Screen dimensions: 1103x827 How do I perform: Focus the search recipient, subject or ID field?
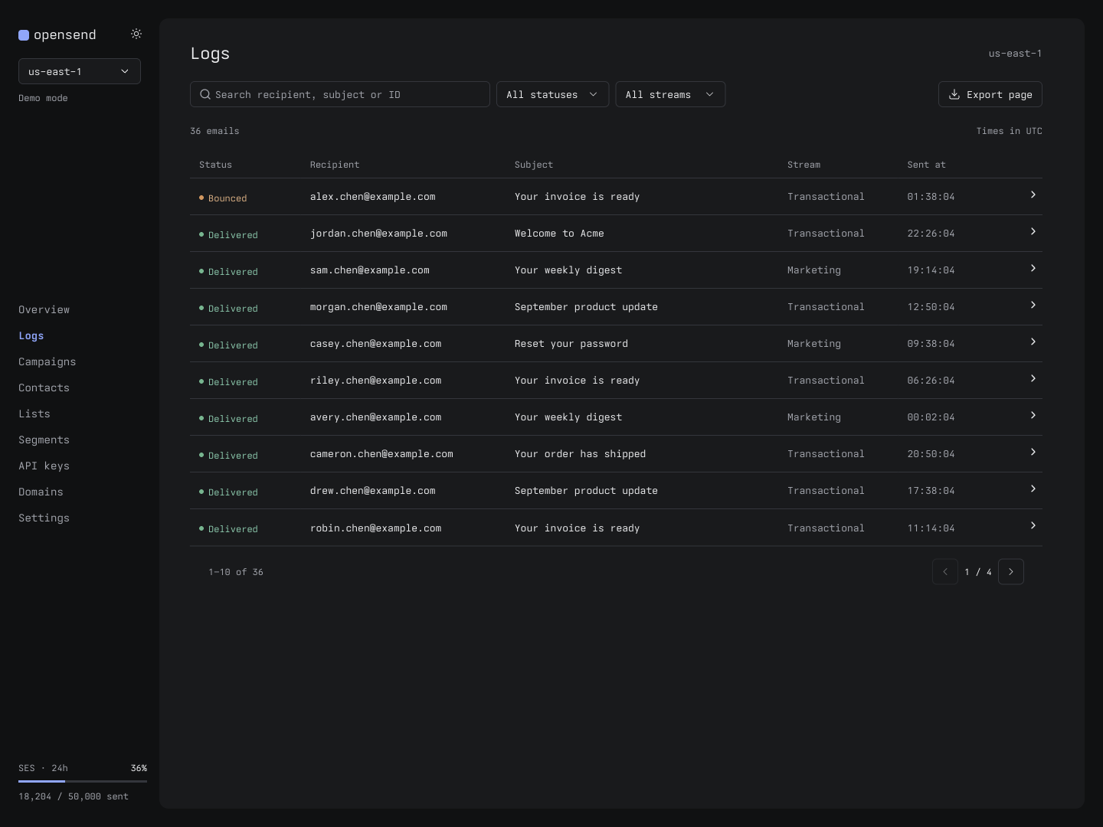coord(340,94)
